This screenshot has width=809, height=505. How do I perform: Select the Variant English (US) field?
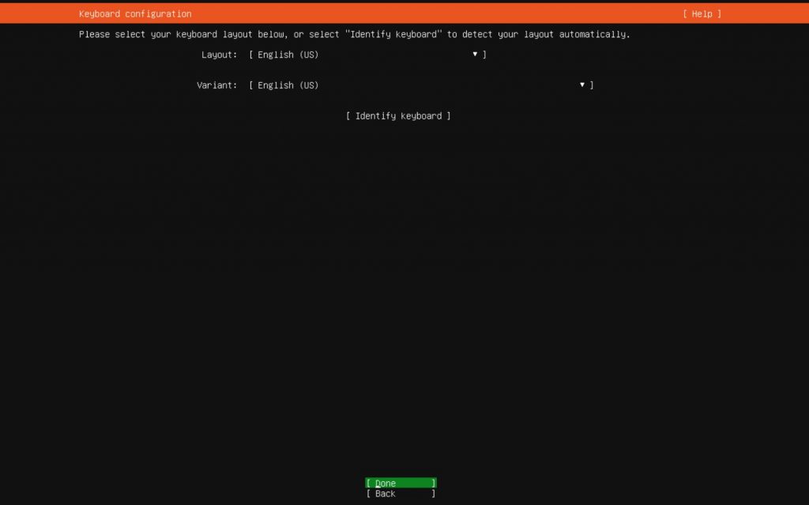click(288, 85)
